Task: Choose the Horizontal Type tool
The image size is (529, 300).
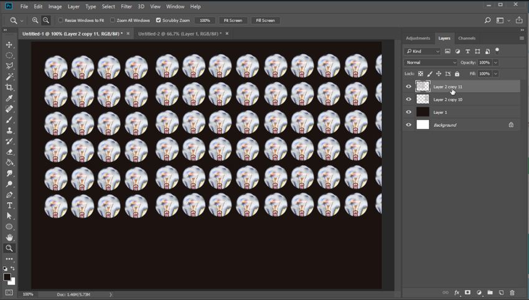Action: (9, 205)
